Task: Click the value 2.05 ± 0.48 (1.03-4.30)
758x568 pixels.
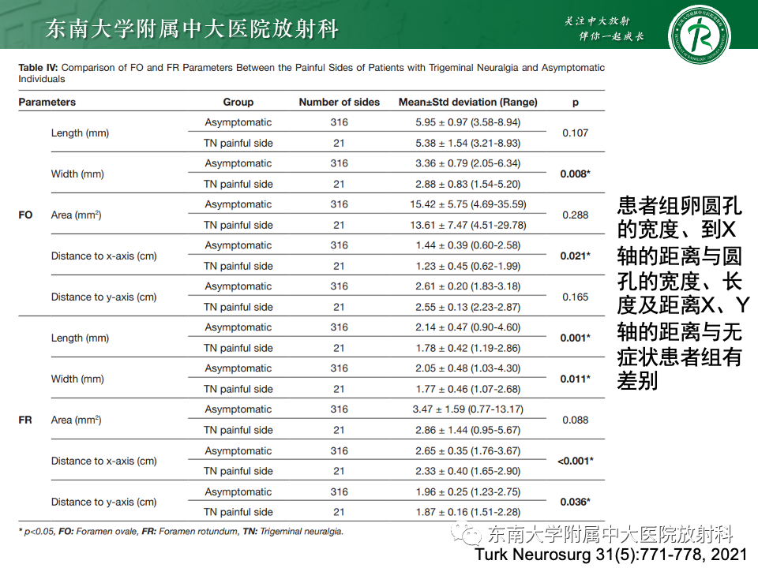Action: 468,368
